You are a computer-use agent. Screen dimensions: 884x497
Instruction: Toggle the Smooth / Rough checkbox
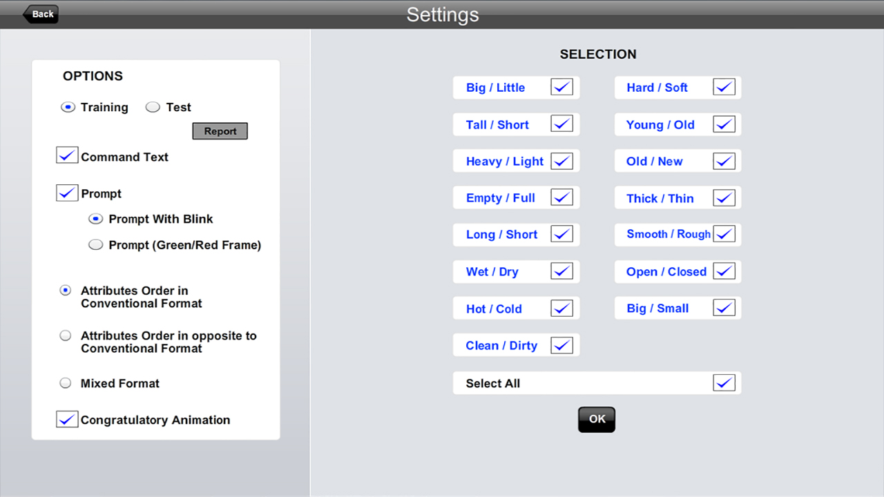point(724,234)
